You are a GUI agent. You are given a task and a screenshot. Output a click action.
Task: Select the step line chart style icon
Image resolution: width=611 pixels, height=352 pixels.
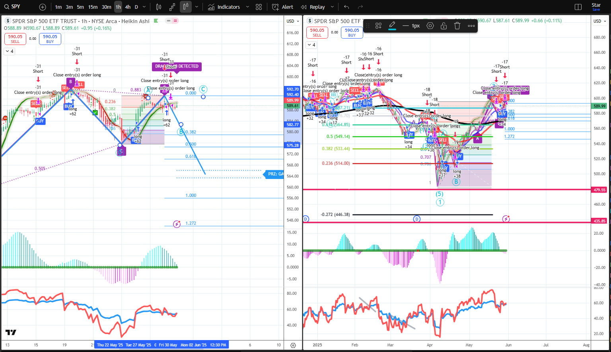[172, 7]
